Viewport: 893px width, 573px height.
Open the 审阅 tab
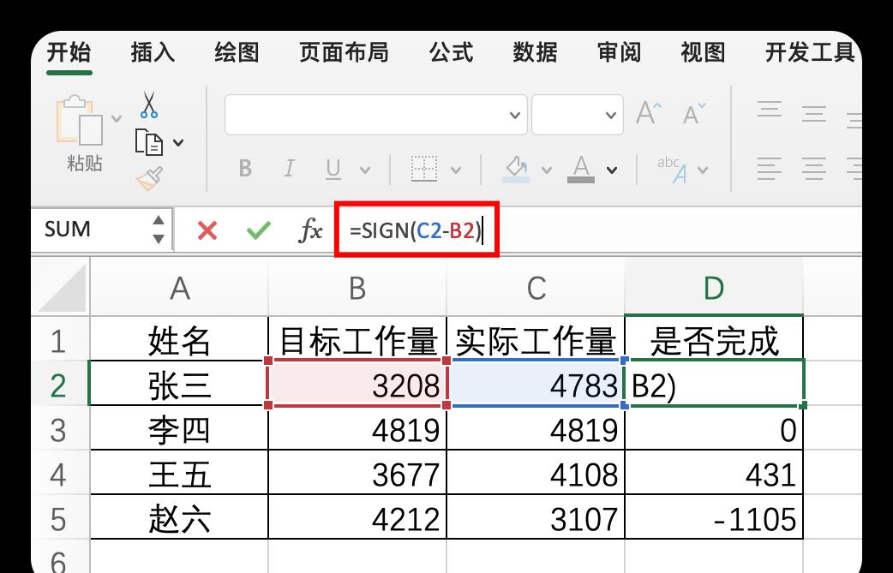click(619, 52)
